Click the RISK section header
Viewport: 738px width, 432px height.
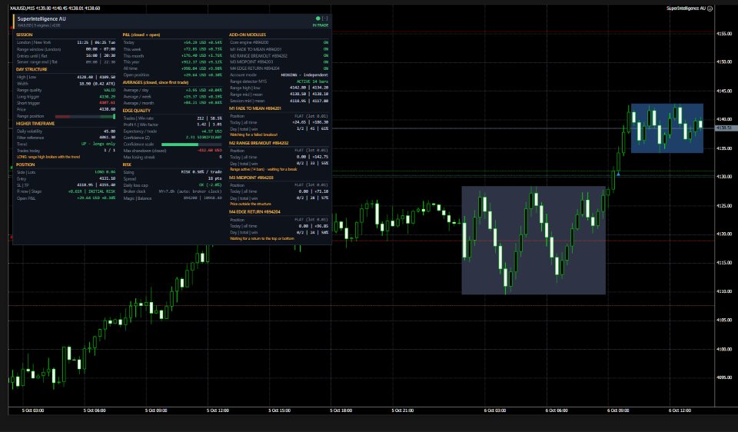(x=127, y=164)
